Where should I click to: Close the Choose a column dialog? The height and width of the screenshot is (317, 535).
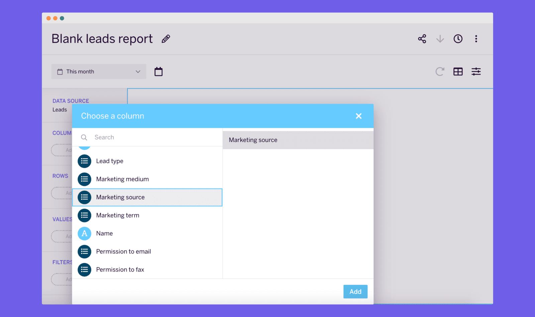coord(359,116)
